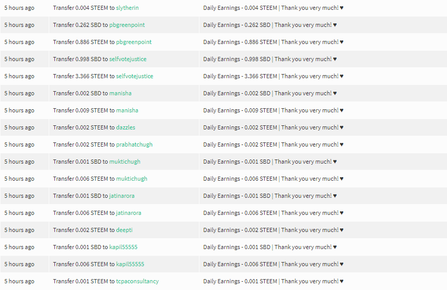Viewport: 447px width, 290px height.
Task: Open jatinarora link in 0.006 STEEM transfer
Action: coord(128,213)
